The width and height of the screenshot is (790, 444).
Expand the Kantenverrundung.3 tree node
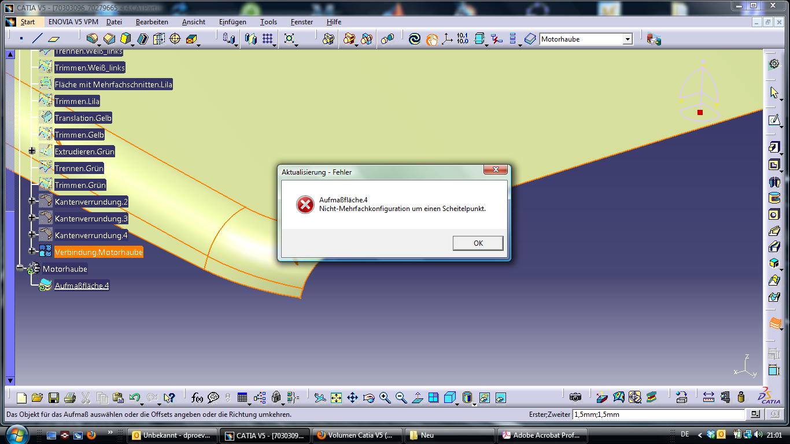[x=32, y=218]
